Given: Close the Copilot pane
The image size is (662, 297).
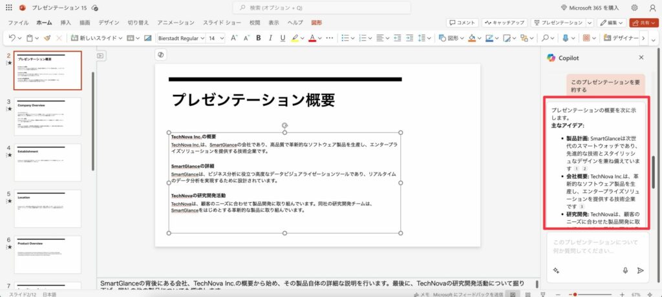Looking at the screenshot, I should click(641, 57).
